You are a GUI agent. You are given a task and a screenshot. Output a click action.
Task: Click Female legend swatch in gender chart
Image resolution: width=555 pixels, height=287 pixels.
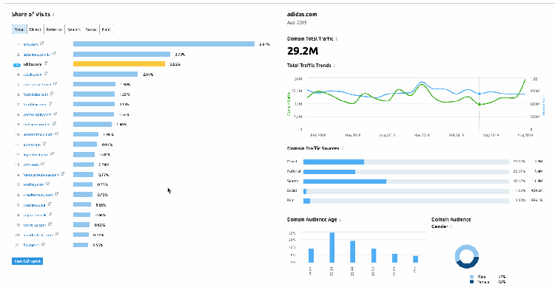(472, 282)
